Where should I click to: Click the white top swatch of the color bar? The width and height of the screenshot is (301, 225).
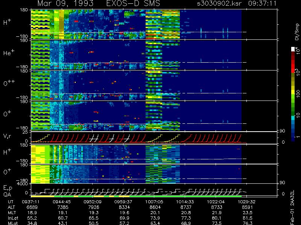tap(293, 49)
